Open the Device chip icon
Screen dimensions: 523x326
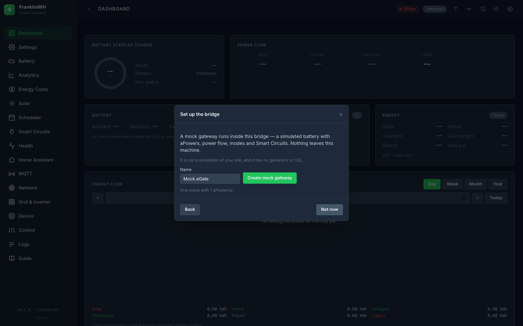click(12, 216)
